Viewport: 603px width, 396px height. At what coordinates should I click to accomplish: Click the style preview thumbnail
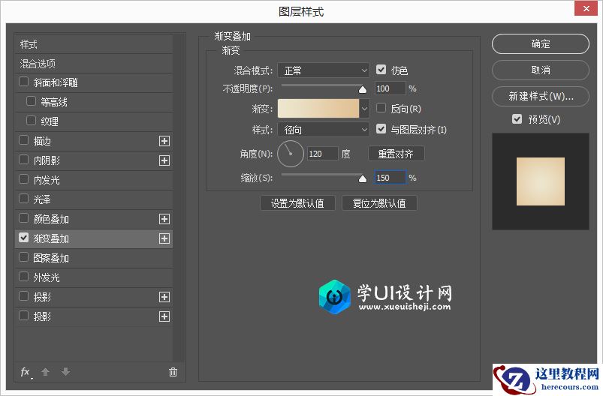pyautogui.click(x=541, y=181)
